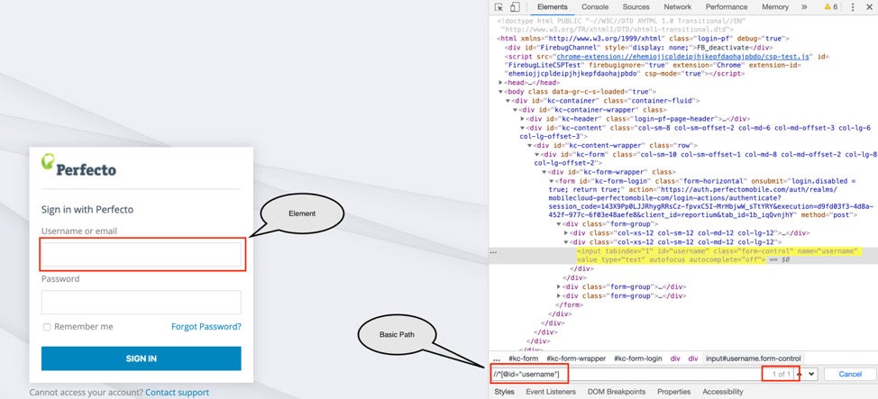Open the warnings count badge showing 6

[831, 7]
